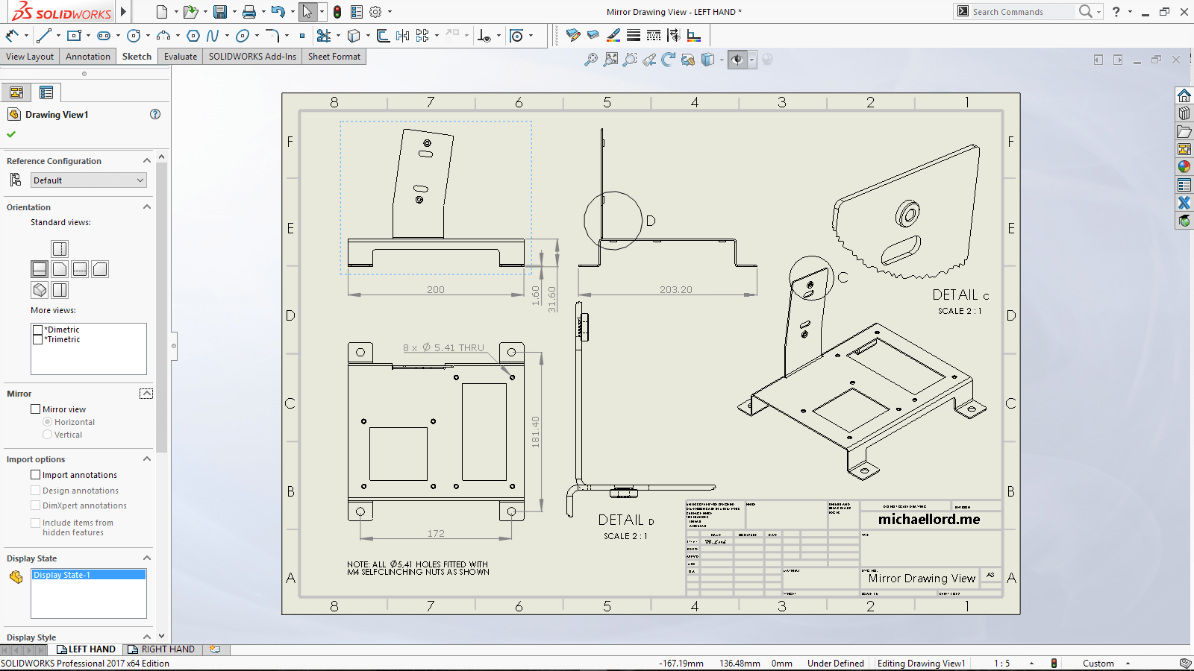Open the SOLIDWORKS Add-Ins tab

[x=252, y=57]
